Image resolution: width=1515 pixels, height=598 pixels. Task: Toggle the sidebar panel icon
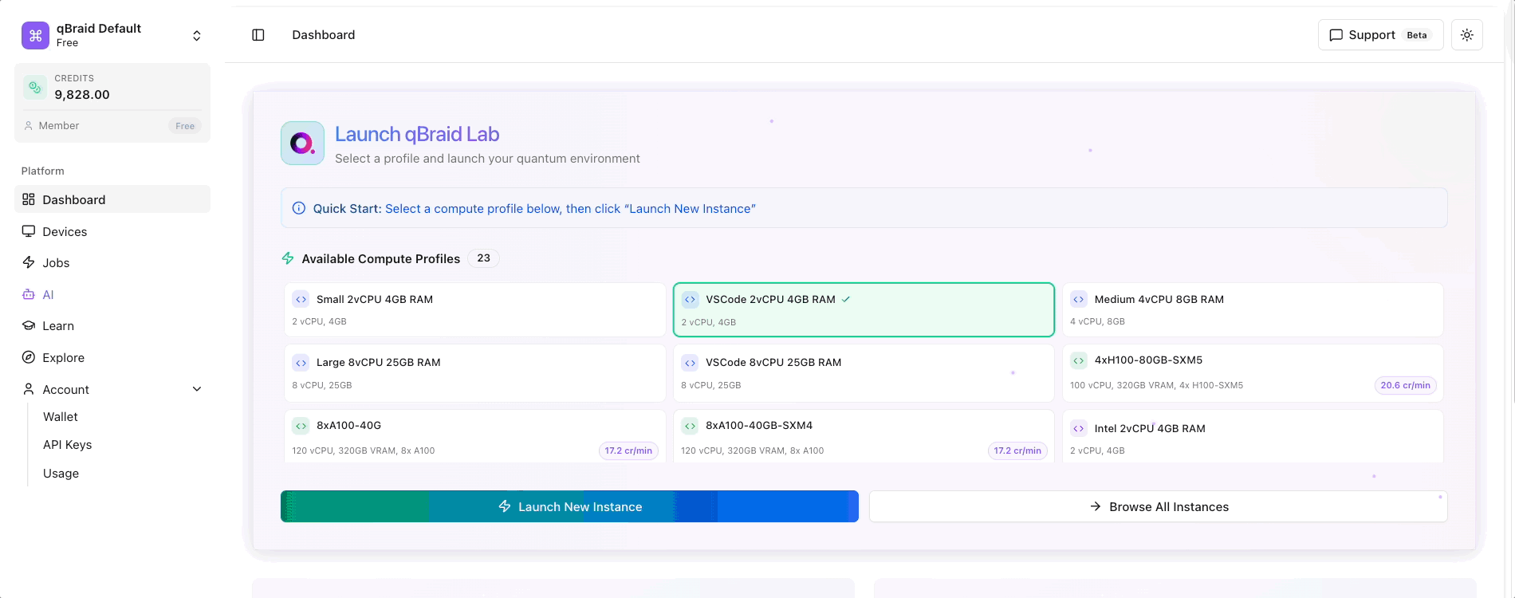[258, 35]
